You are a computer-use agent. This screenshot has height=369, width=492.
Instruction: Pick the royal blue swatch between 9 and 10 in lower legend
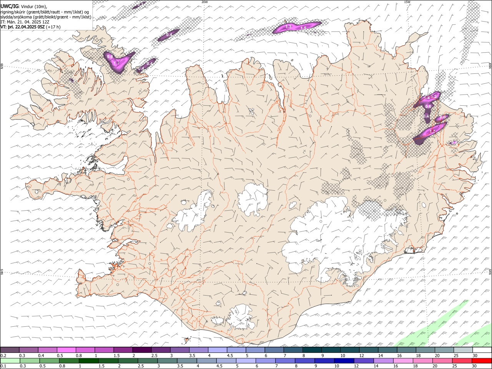[x=324, y=361]
